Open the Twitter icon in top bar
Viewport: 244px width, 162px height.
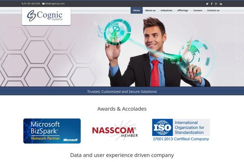click(207, 4)
